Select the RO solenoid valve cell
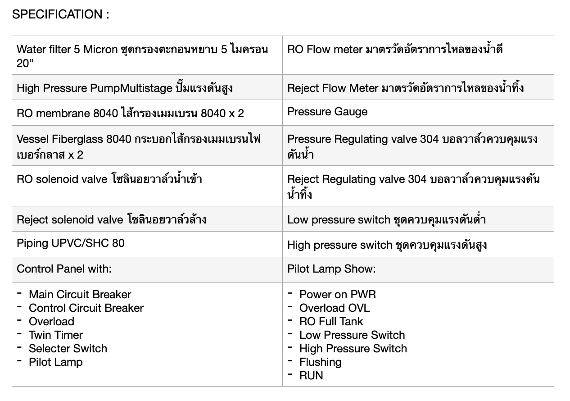570x401 pixels. (147, 186)
